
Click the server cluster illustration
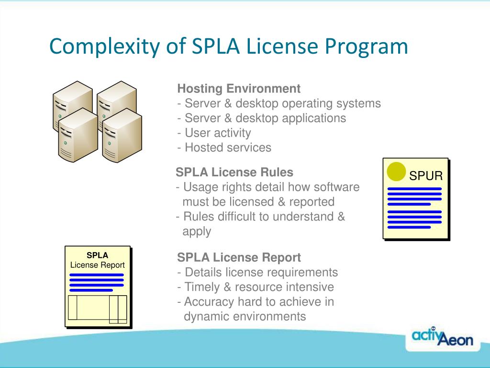coord(98,122)
